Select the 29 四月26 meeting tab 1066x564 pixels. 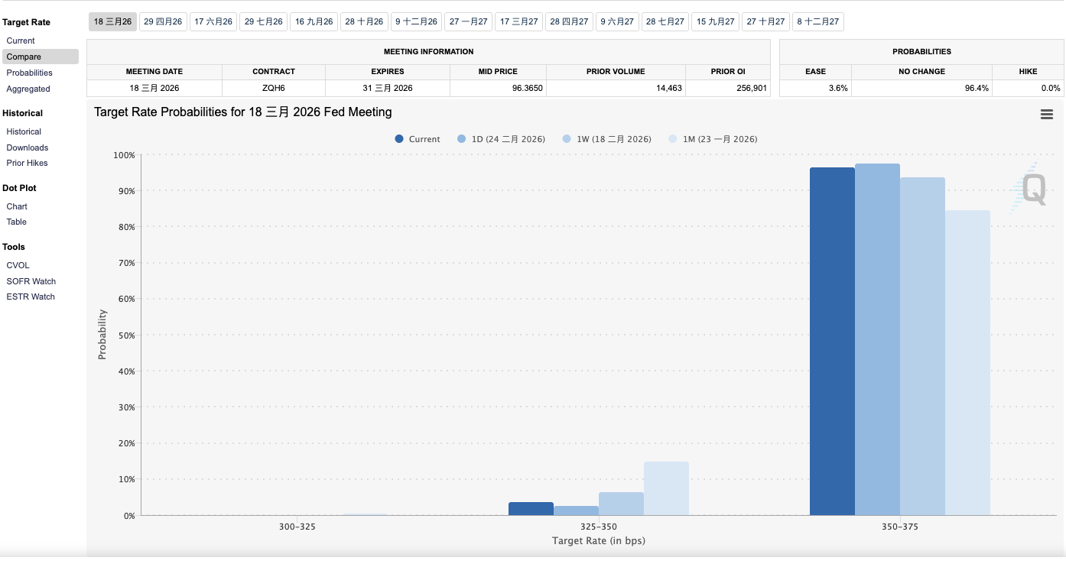point(163,21)
